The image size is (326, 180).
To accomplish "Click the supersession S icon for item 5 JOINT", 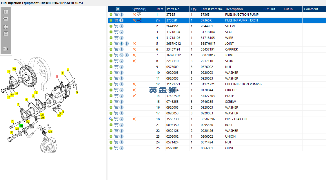I will tap(122, 44).
